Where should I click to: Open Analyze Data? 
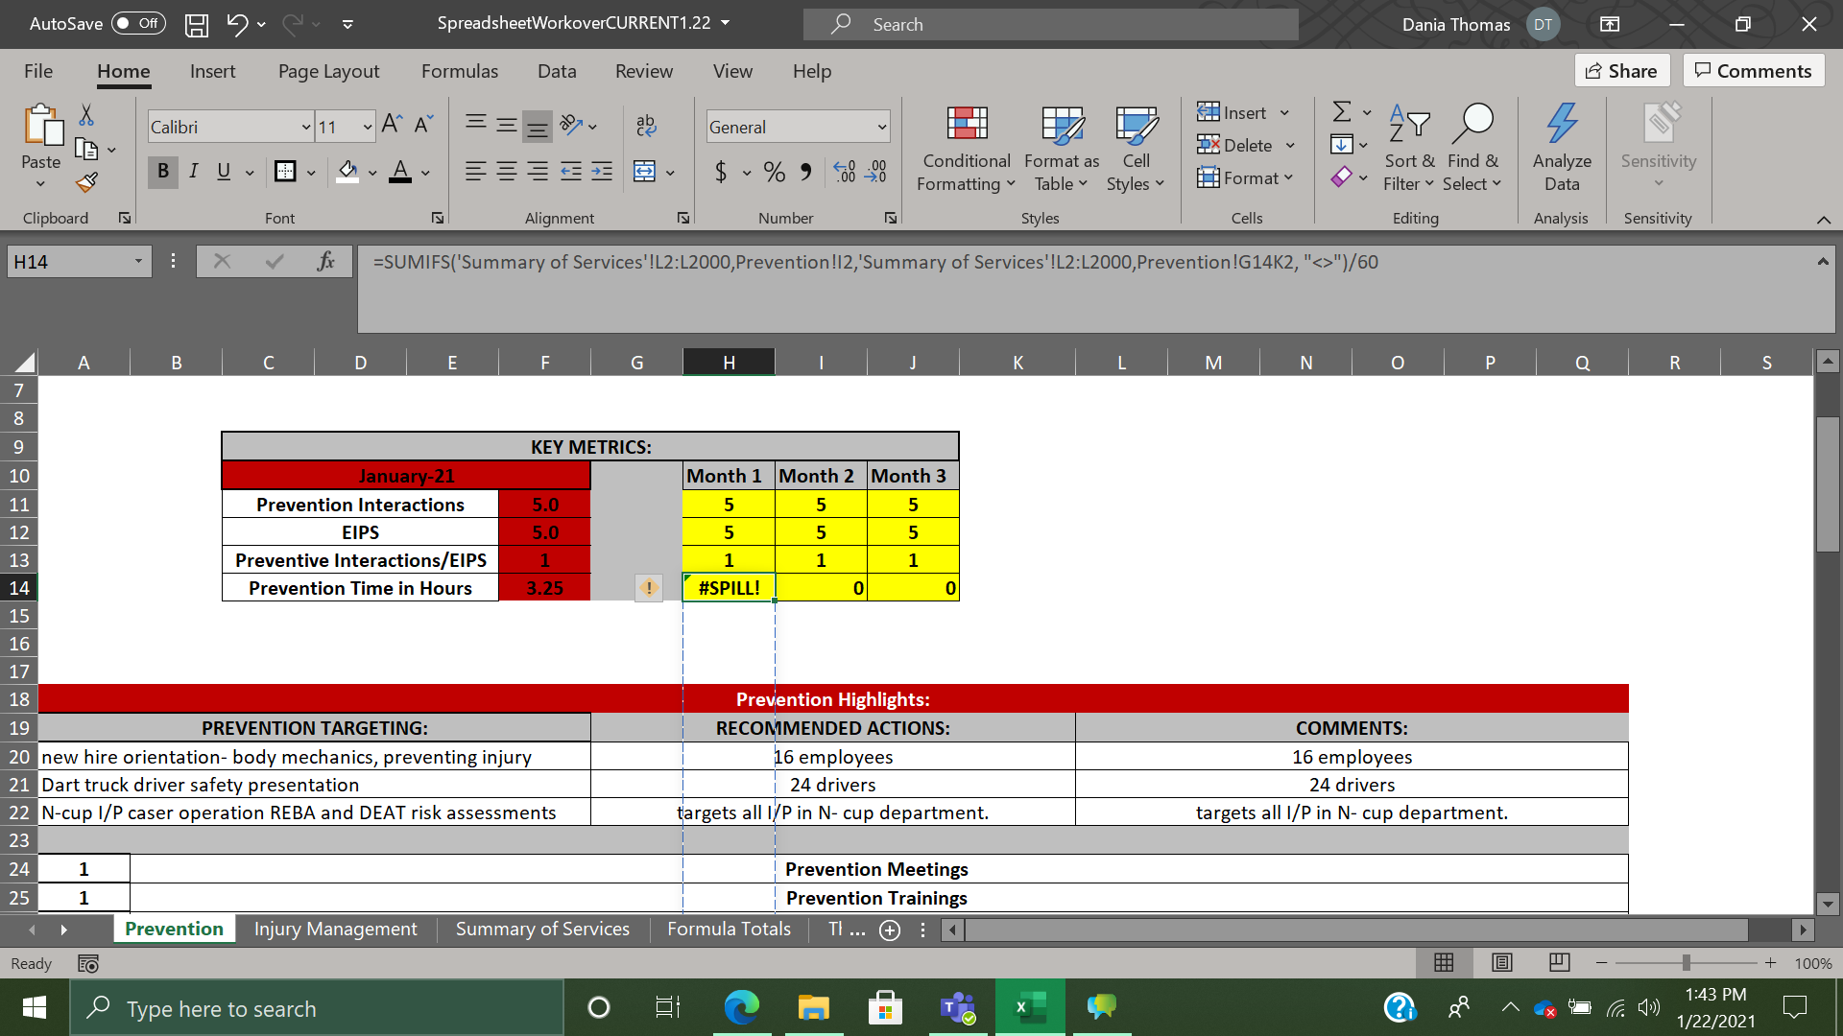coord(1562,149)
